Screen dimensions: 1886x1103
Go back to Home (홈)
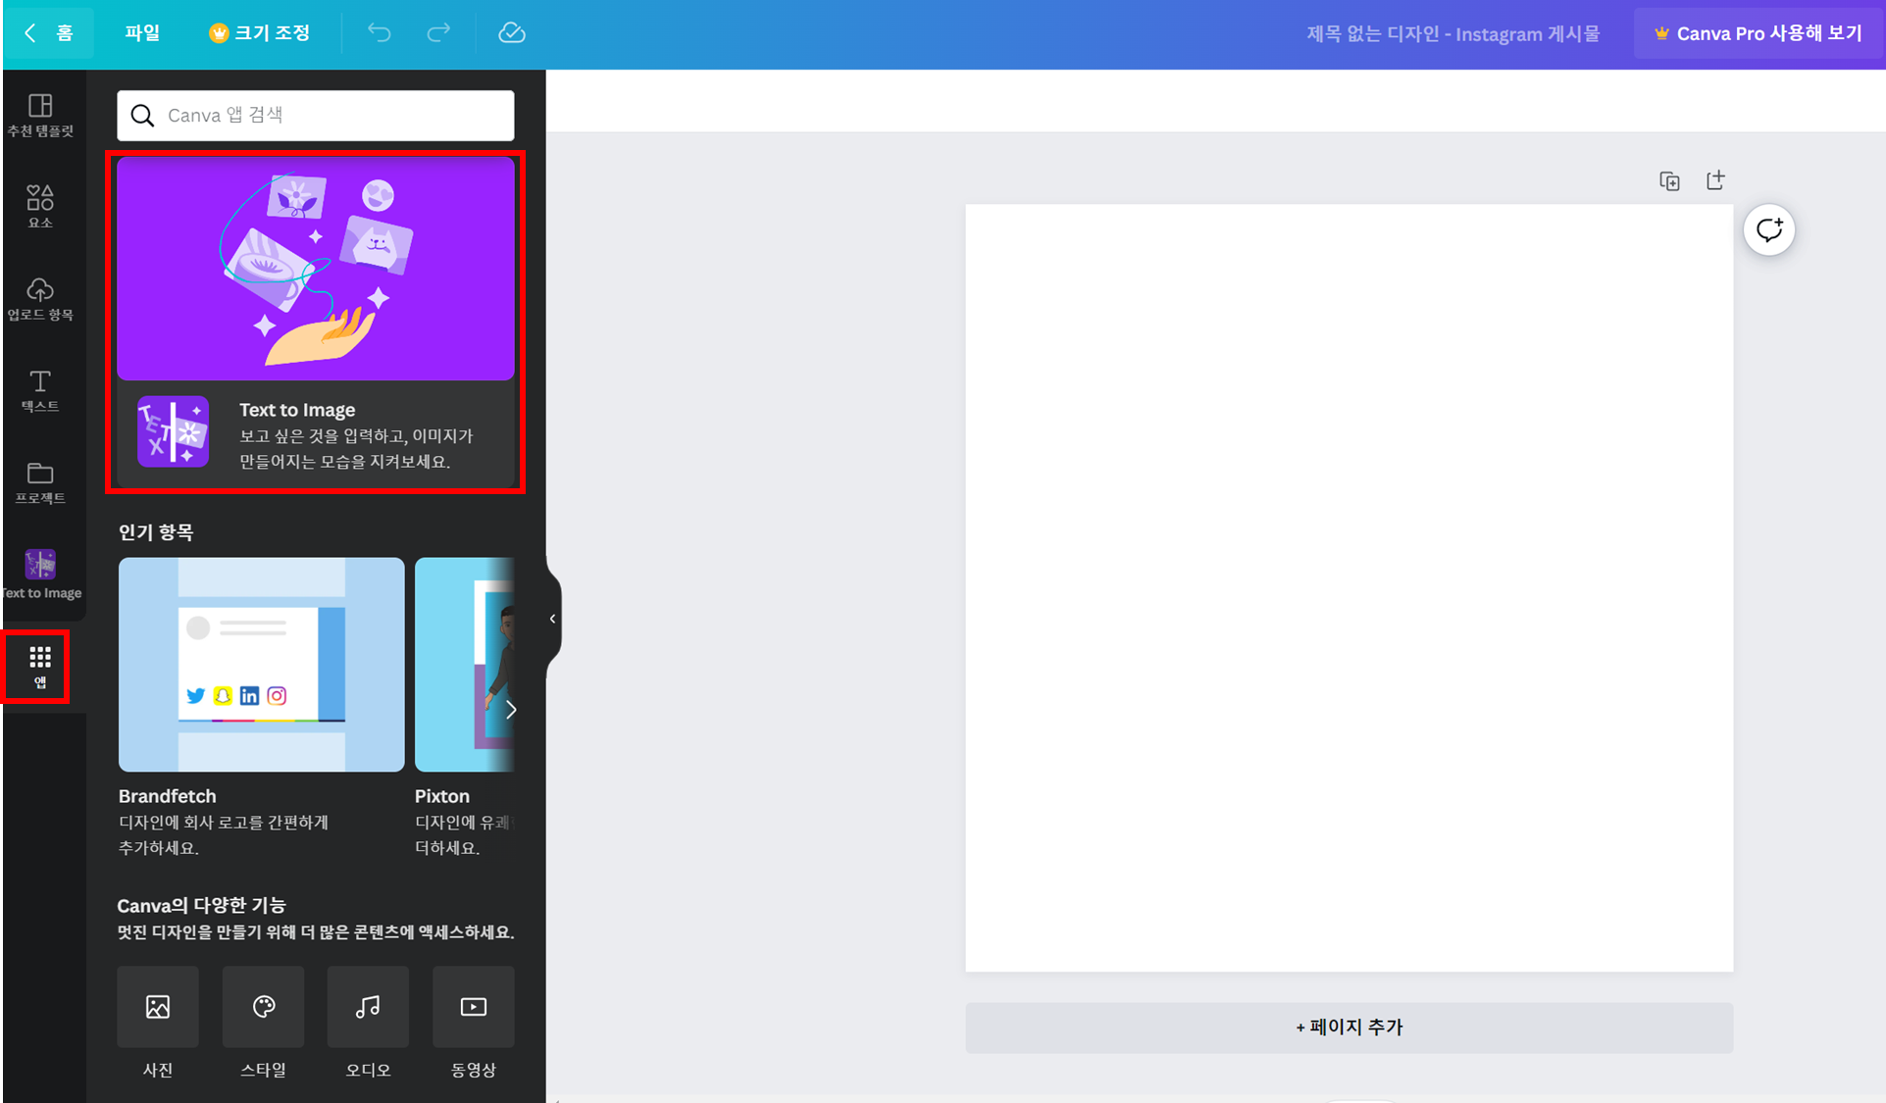[49, 33]
